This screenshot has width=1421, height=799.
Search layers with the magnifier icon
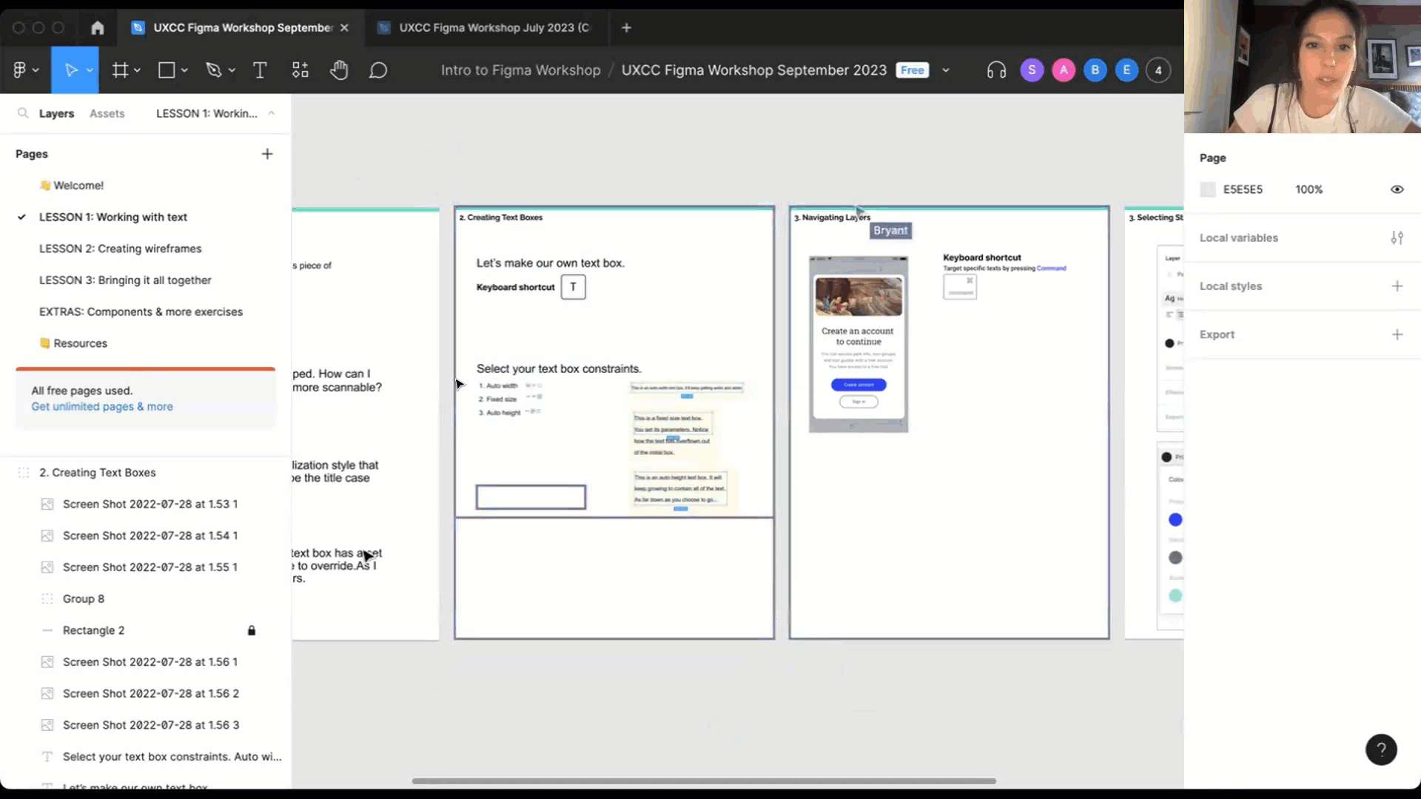pyautogui.click(x=23, y=113)
